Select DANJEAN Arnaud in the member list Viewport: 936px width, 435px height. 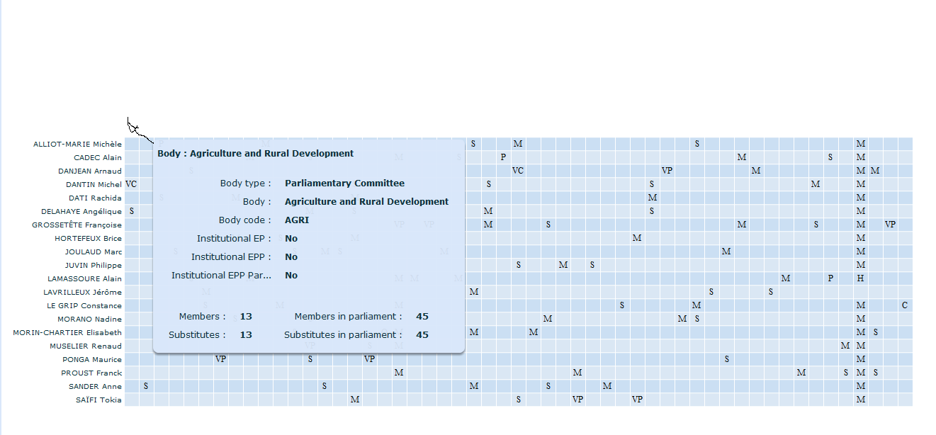[90, 171]
